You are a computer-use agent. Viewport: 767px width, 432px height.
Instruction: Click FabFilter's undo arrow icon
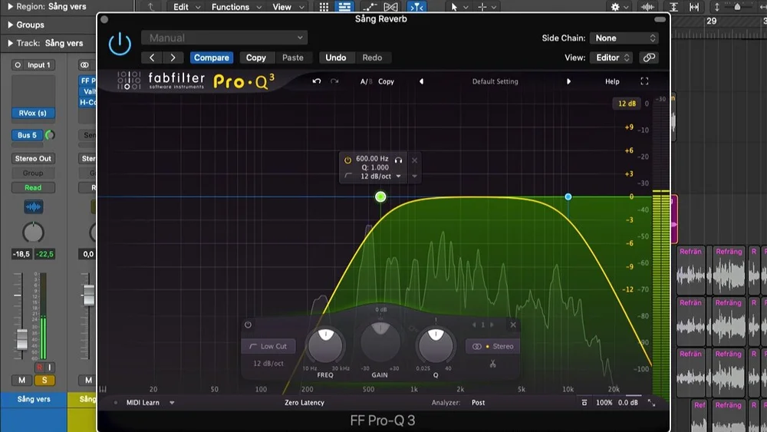click(x=317, y=81)
